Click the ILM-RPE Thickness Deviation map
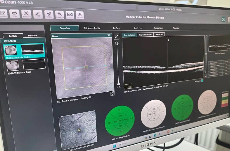Viewport: 230px width, 151px height. coord(153,114)
